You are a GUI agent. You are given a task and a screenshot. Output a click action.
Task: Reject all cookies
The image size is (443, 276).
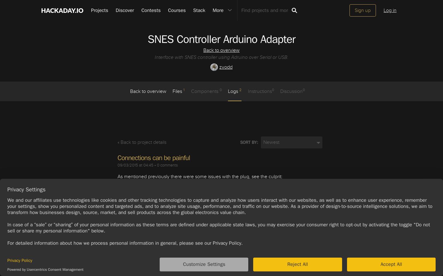coord(297,264)
